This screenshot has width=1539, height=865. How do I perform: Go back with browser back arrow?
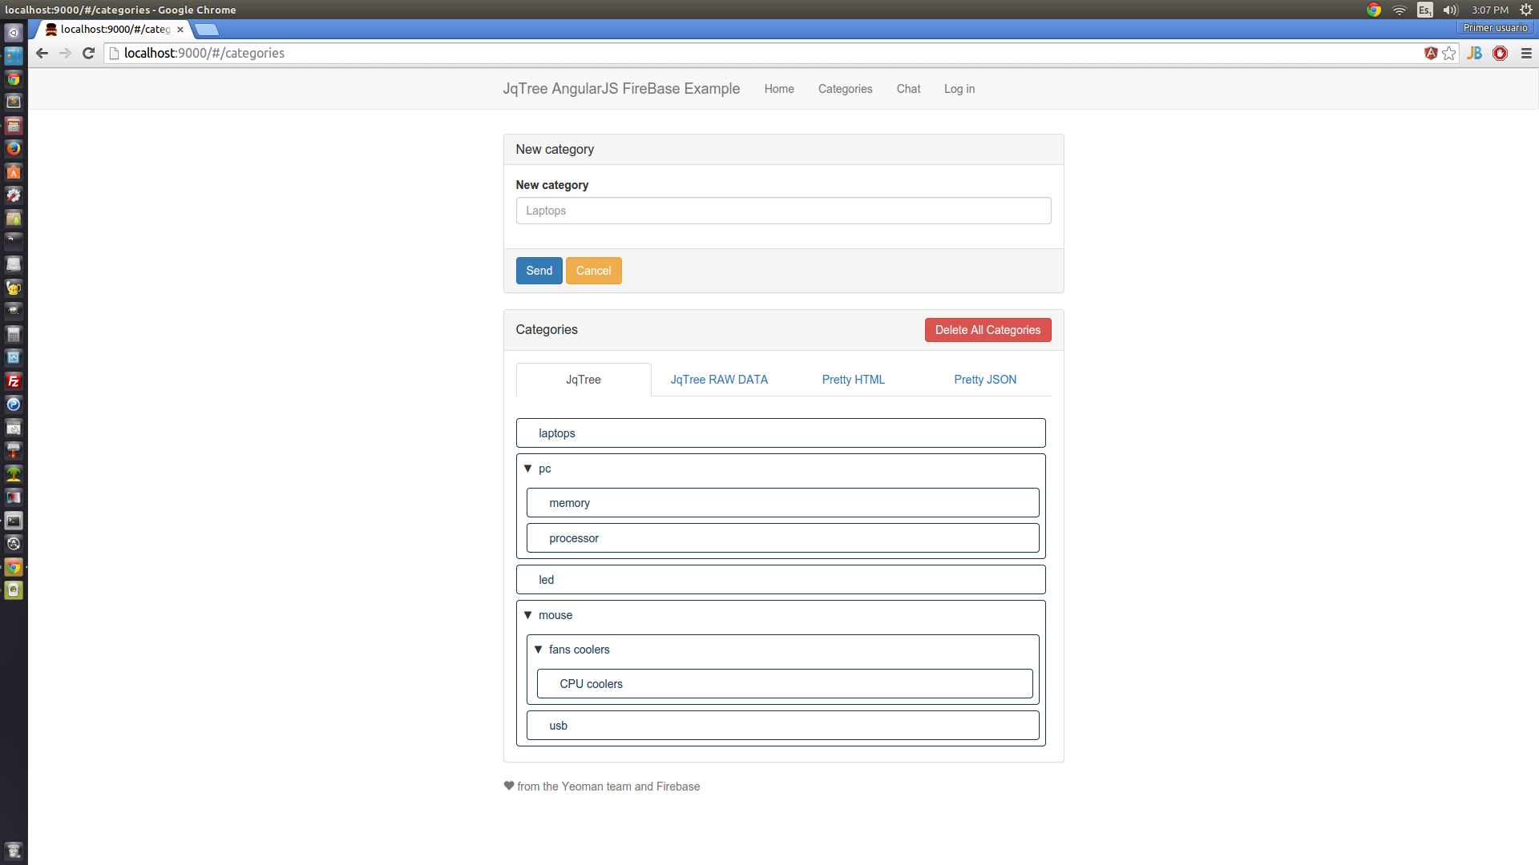click(42, 53)
